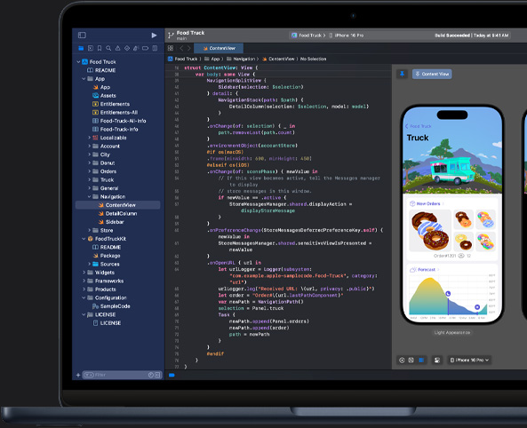The height and width of the screenshot is (428, 527).
Task: Toggle the navigator sidebar panel icon
Action: [x=82, y=36]
